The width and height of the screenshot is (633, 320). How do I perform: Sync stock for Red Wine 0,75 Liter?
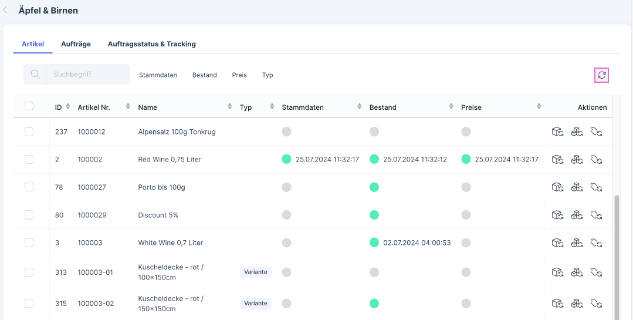pos(577,159)
